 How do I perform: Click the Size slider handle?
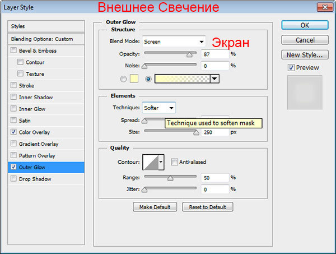click(x=196, y=132)
